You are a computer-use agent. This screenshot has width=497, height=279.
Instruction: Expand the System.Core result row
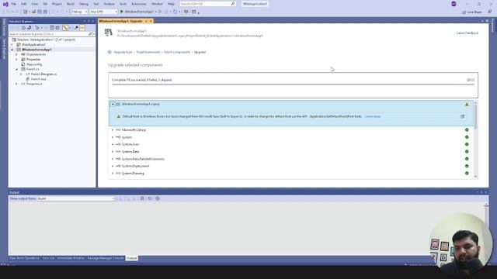(x=113, y=144)
